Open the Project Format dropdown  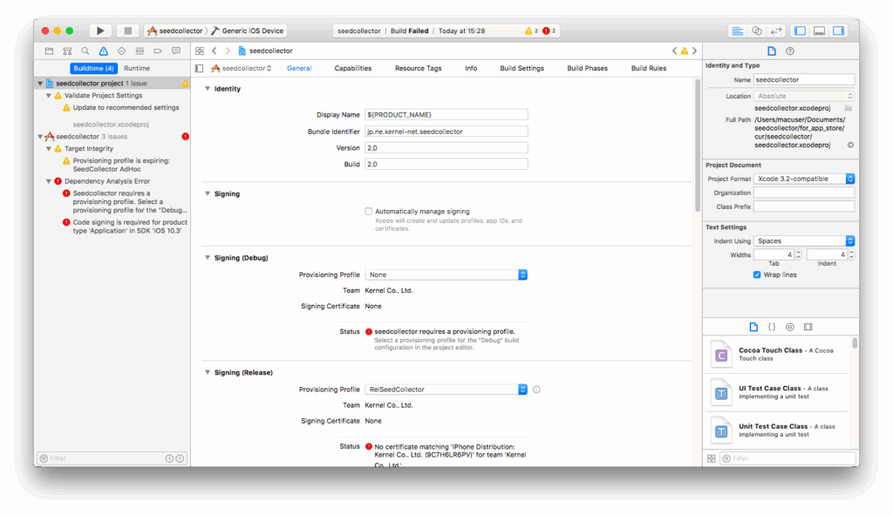click(x=804, y=179)
